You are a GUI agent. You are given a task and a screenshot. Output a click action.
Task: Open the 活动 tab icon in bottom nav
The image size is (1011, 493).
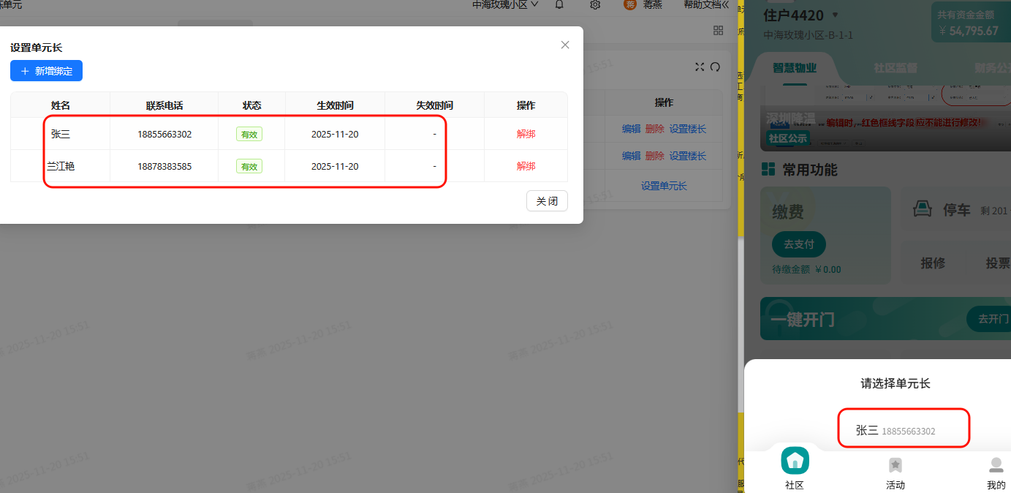click(x=895, y=465)
